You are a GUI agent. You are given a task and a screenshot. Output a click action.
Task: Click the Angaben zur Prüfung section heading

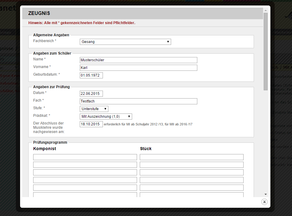51,87
